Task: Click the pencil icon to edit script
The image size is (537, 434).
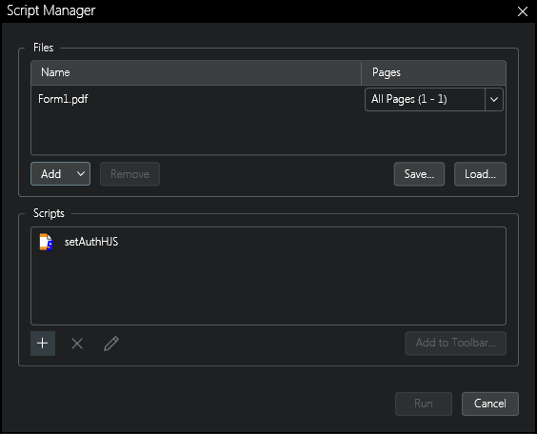Action: (111, 344)
